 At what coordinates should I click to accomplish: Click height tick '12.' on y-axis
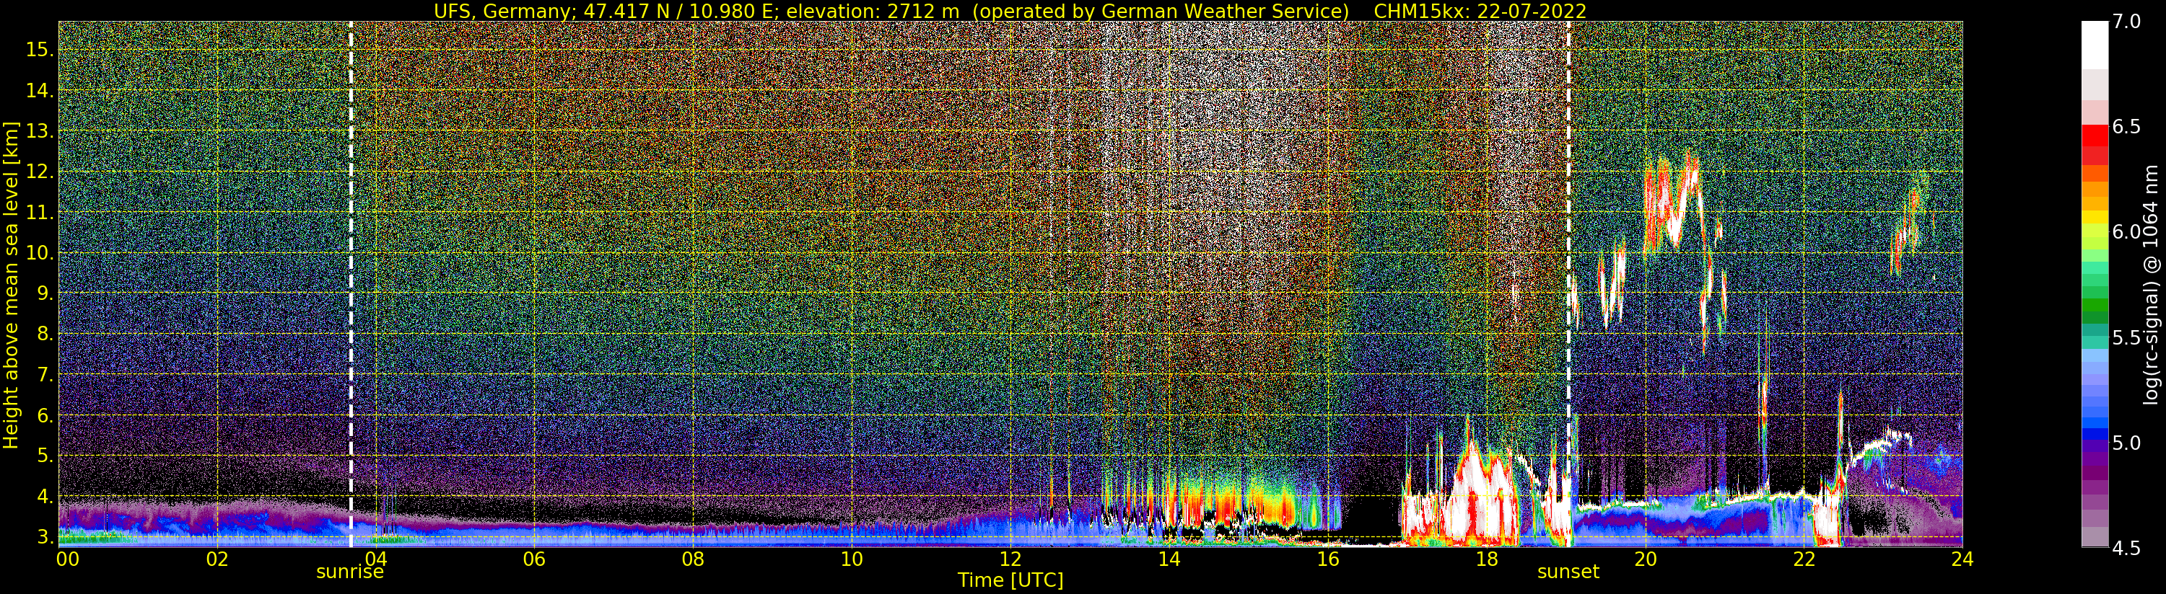39,172
